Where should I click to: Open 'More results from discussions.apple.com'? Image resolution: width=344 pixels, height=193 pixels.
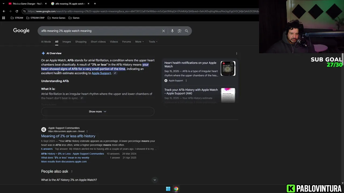[x=64, y=162]
